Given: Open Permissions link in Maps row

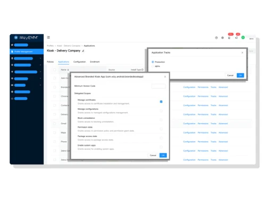Looking at the screenshot, I should (203, 133).
